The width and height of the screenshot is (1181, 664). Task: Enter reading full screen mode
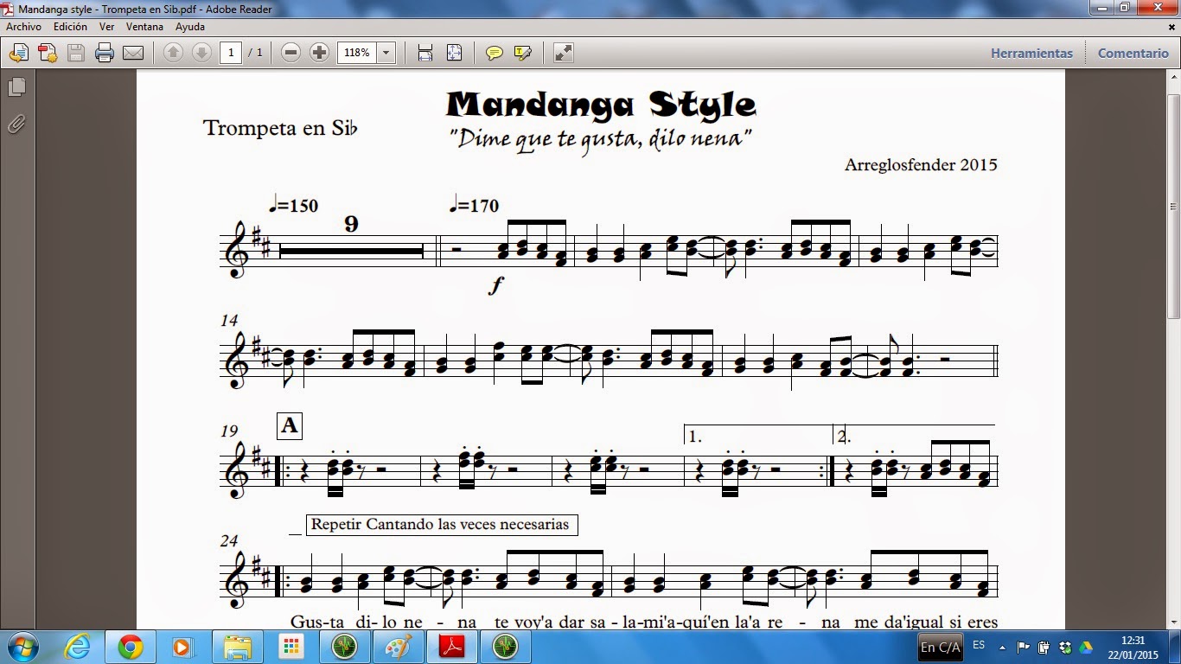point(563,53)
